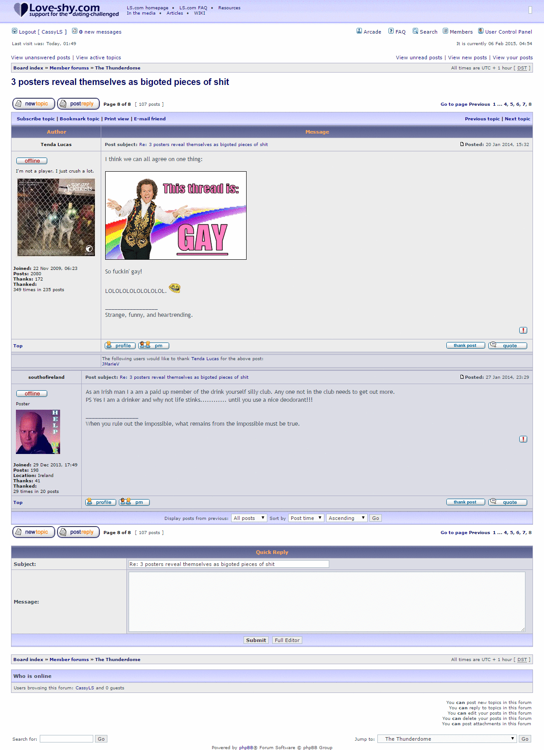
Task: Thank southofireland's post
Action: coord(465,502)
